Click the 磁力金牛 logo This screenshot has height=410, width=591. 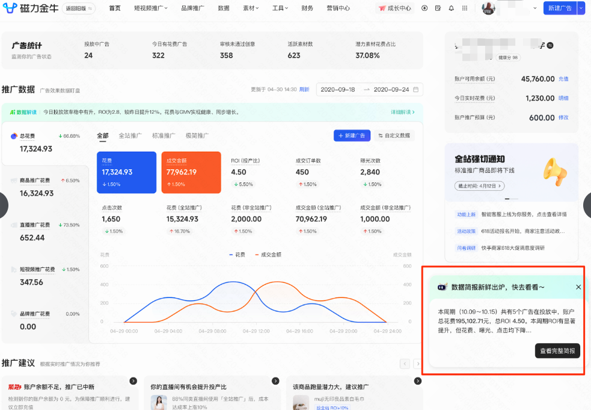[x=30, y=8]
